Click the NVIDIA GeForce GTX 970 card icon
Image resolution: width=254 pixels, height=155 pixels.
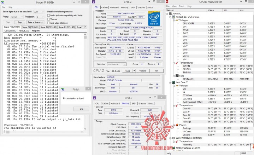(173, 148)
